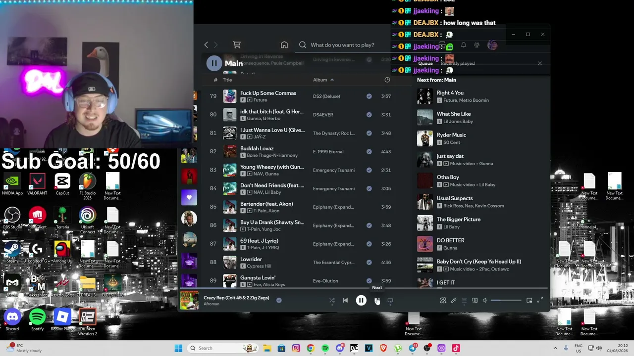
Task: Select the Discord desktop shortcut
Action: click(x=12, y=320)
